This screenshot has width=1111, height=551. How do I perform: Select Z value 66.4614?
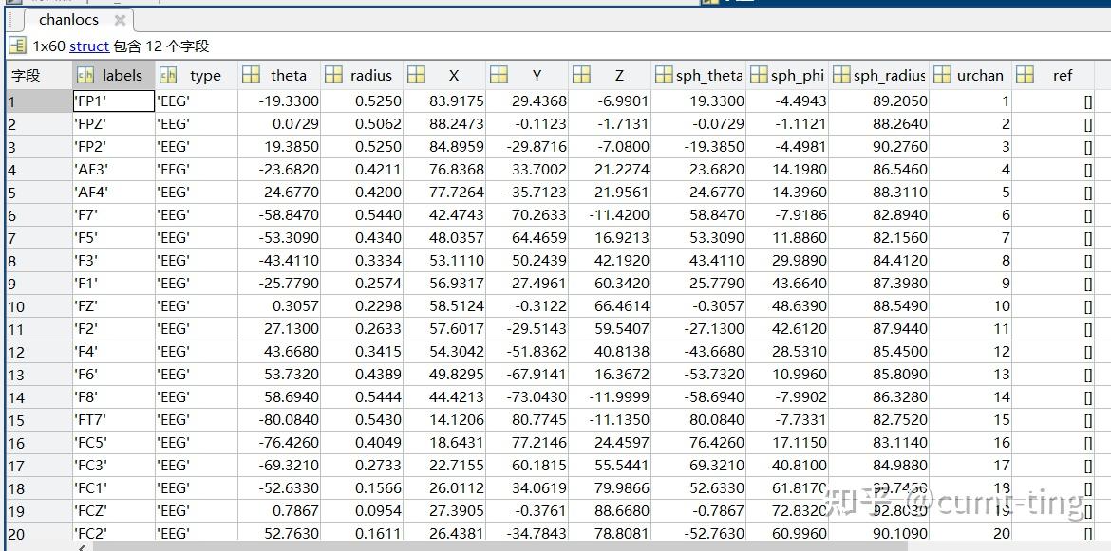coord(610,306)
